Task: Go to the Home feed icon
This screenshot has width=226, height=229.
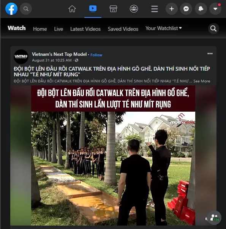Action: coord(72,9)
